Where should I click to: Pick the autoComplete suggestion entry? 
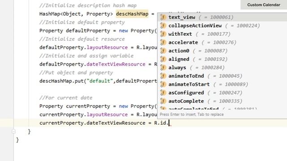pos(222,101)
